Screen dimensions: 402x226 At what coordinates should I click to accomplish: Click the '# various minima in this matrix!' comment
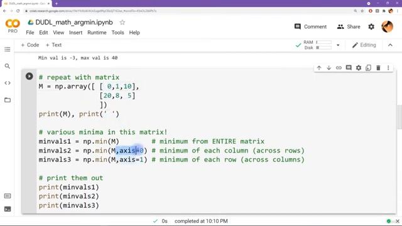point(103,132)
